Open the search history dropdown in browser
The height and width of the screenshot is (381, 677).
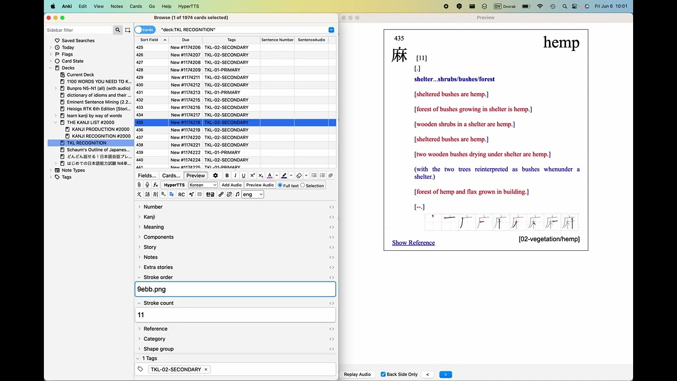point(331,30)
